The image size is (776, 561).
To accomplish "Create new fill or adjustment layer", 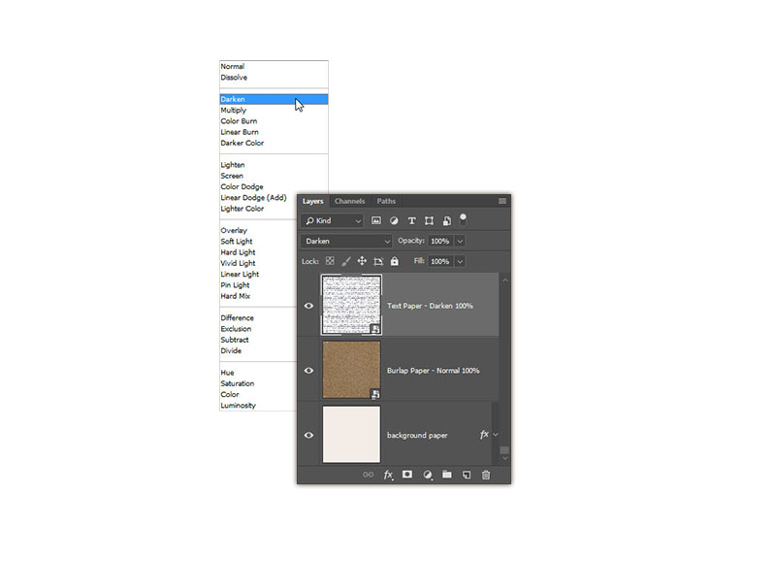I will click(428, 475).
